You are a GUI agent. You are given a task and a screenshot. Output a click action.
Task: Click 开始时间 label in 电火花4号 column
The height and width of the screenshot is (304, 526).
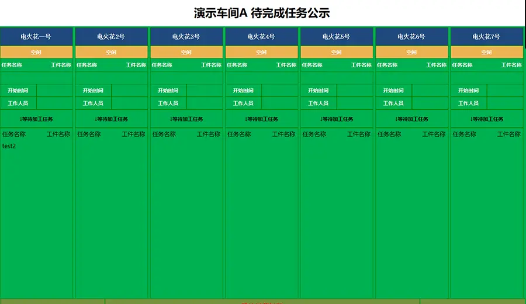click(x=244, y=91)
